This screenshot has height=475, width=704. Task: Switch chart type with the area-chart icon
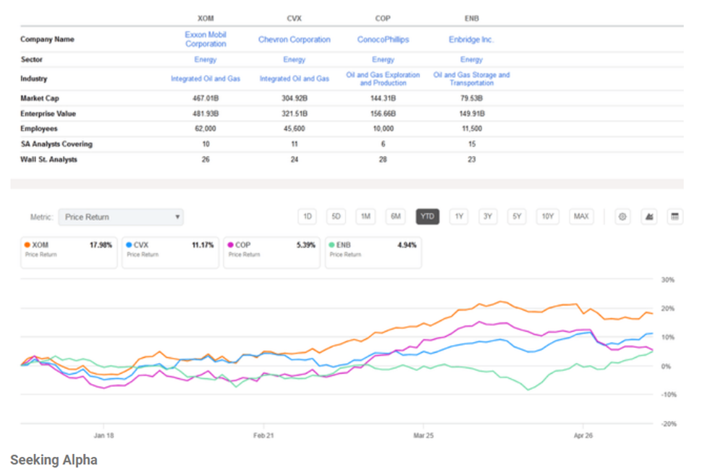click(649, 217)
